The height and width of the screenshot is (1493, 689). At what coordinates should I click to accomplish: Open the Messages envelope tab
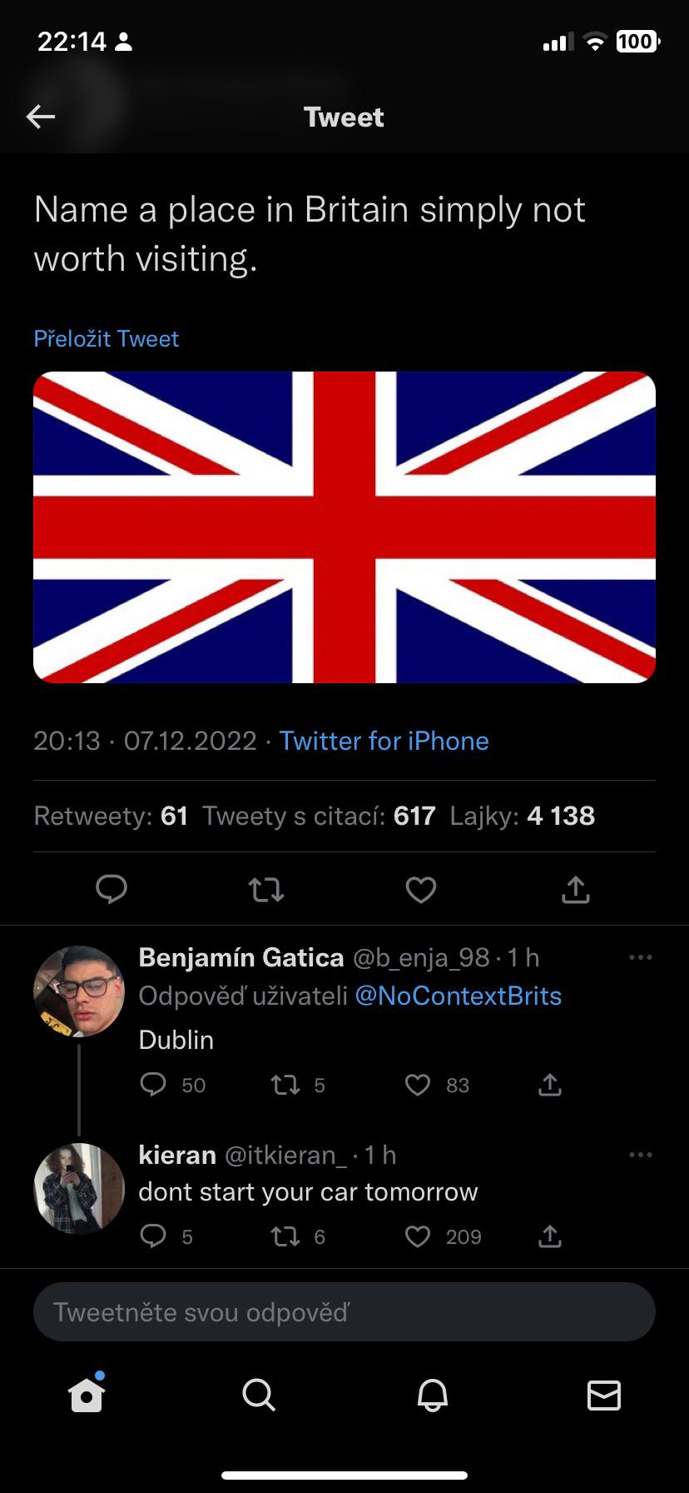pos(604,1394)
